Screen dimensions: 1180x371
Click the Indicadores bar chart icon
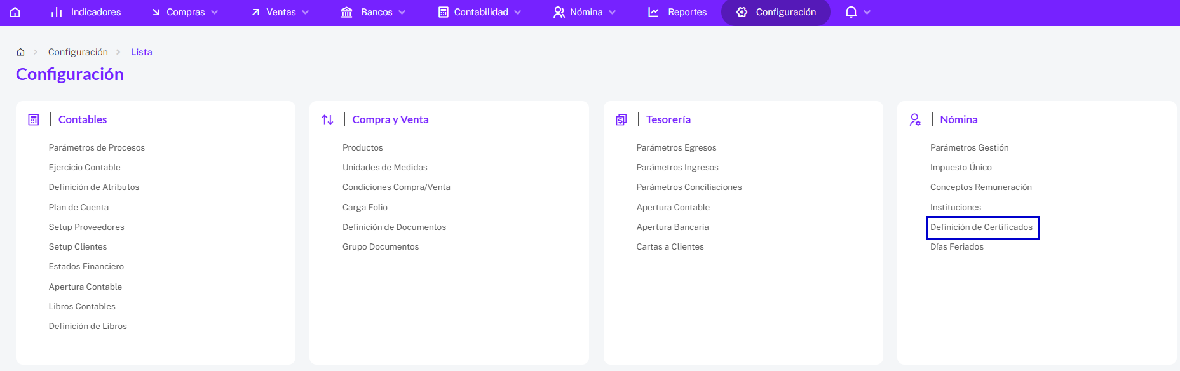57,12
